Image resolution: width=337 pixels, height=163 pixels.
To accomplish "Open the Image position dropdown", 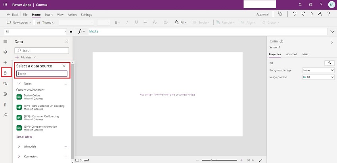I will point(318,77).
